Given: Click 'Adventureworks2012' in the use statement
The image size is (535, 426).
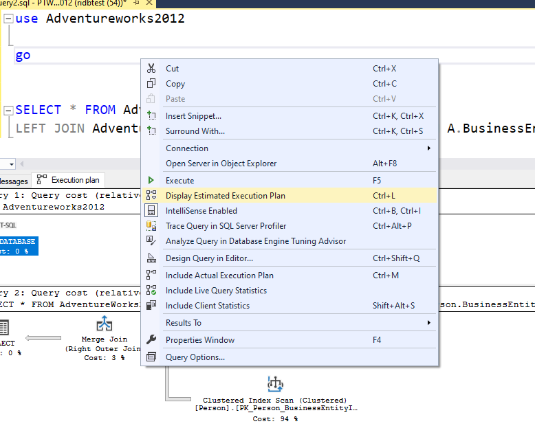Looking at the screenshot, I should coord(116,18).
